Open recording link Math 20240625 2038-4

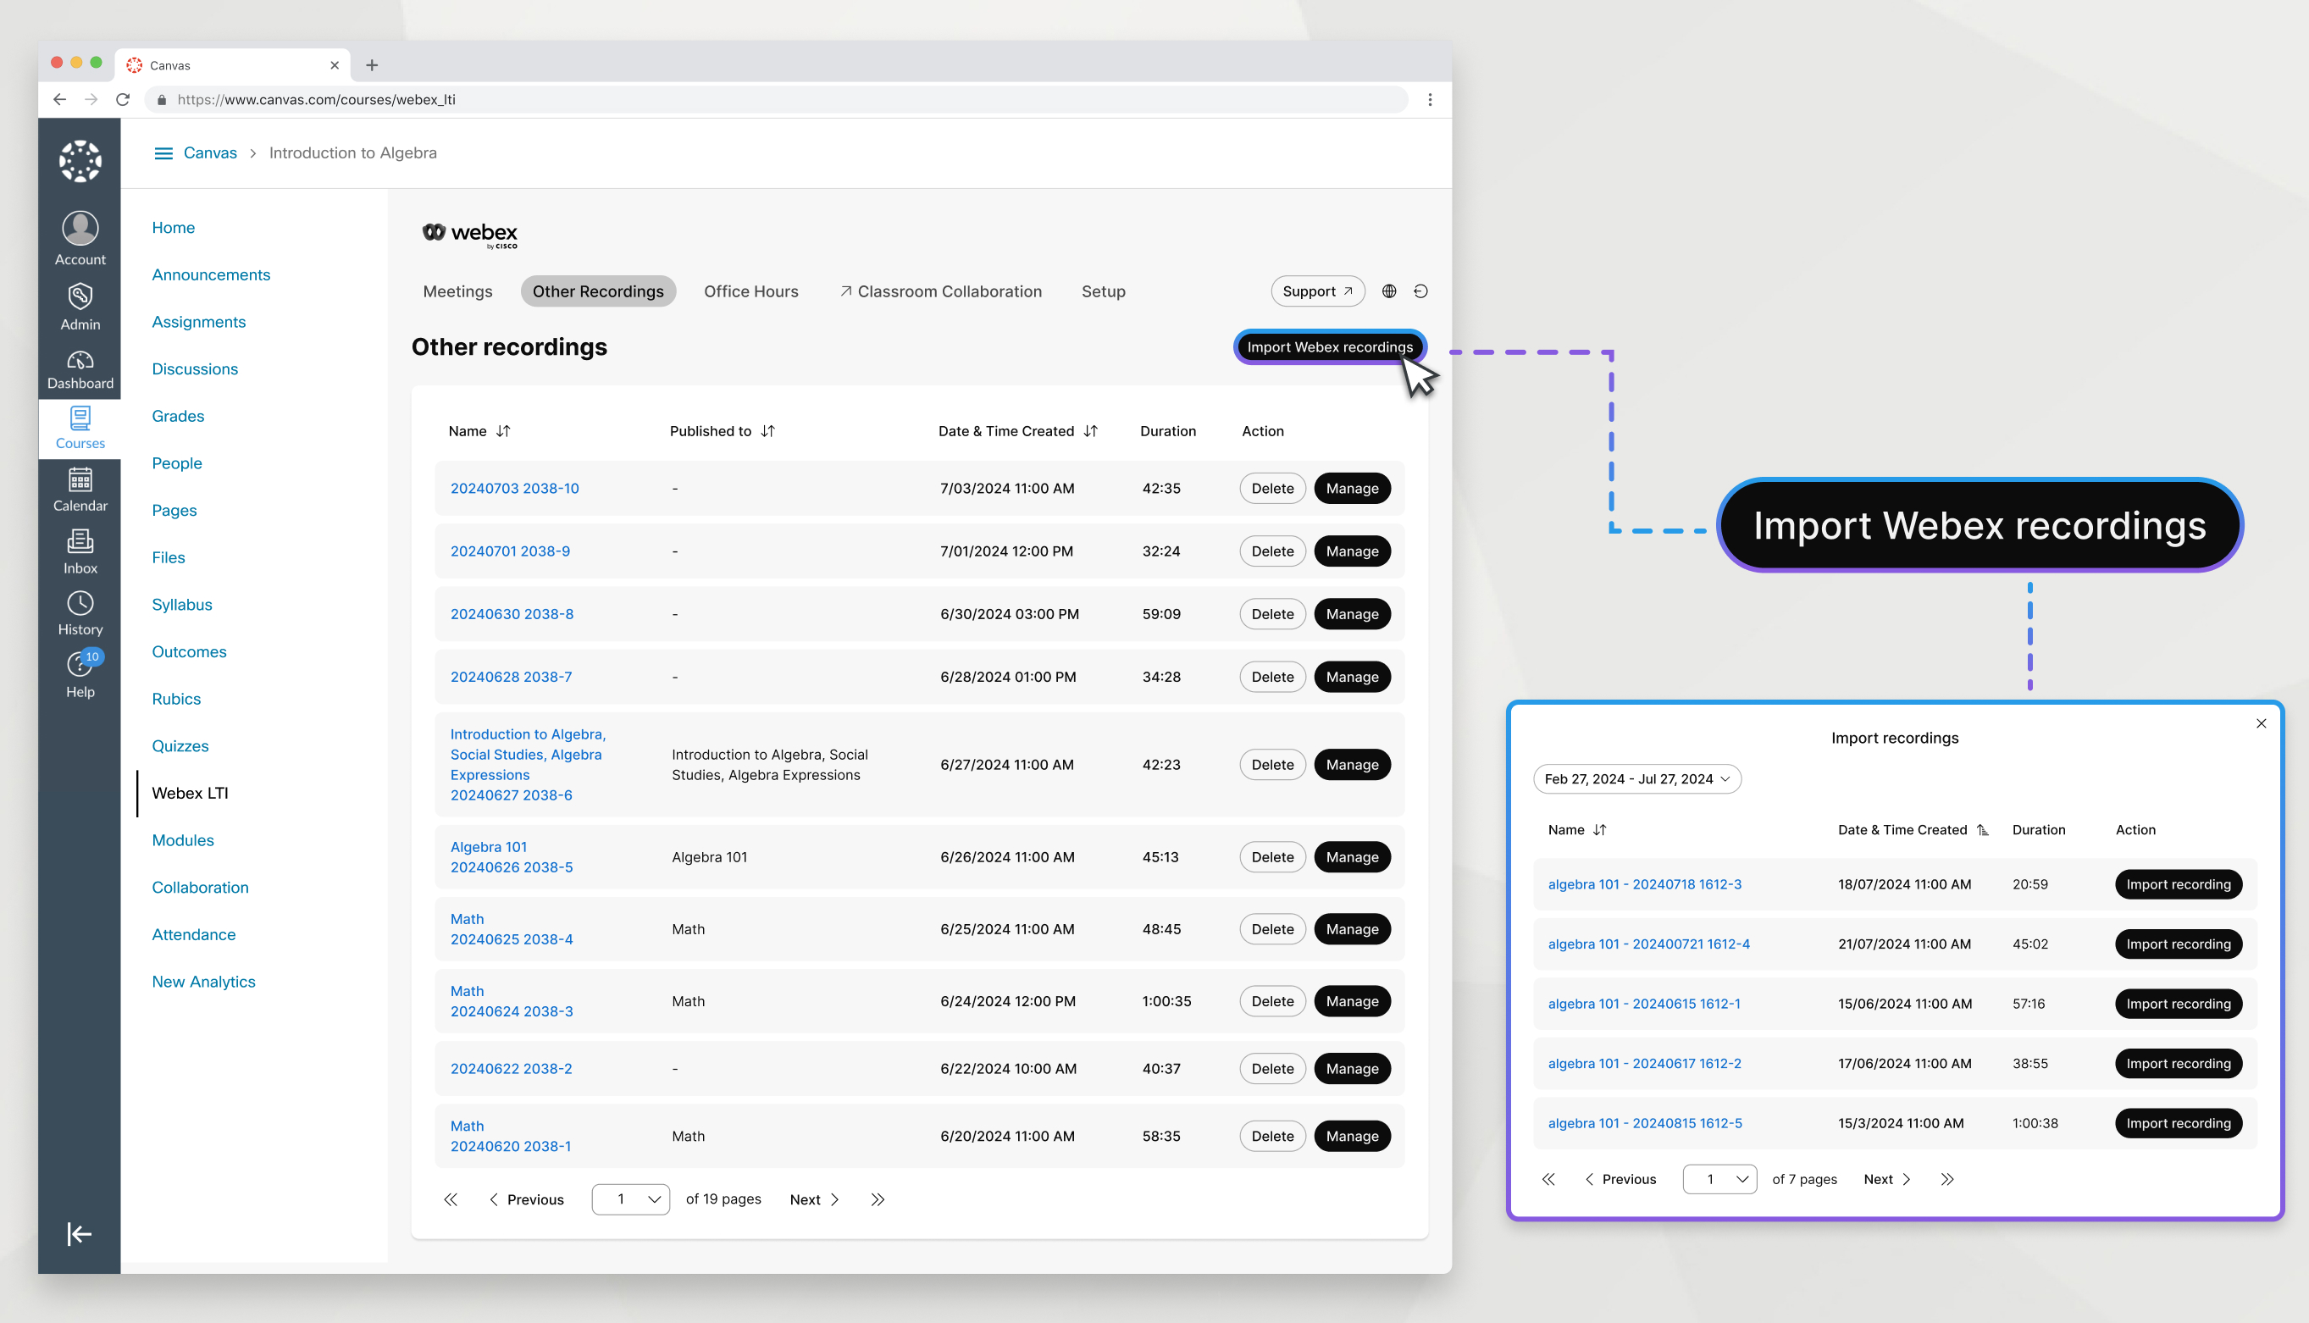[x=512, y=928]
